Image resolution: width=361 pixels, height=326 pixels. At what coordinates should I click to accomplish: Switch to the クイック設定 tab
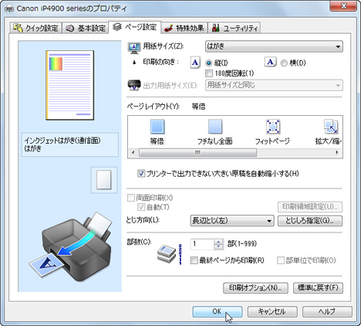coord(36,28)
